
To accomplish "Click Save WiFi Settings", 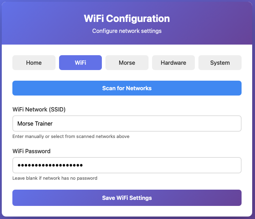I will tap(127, 198).
